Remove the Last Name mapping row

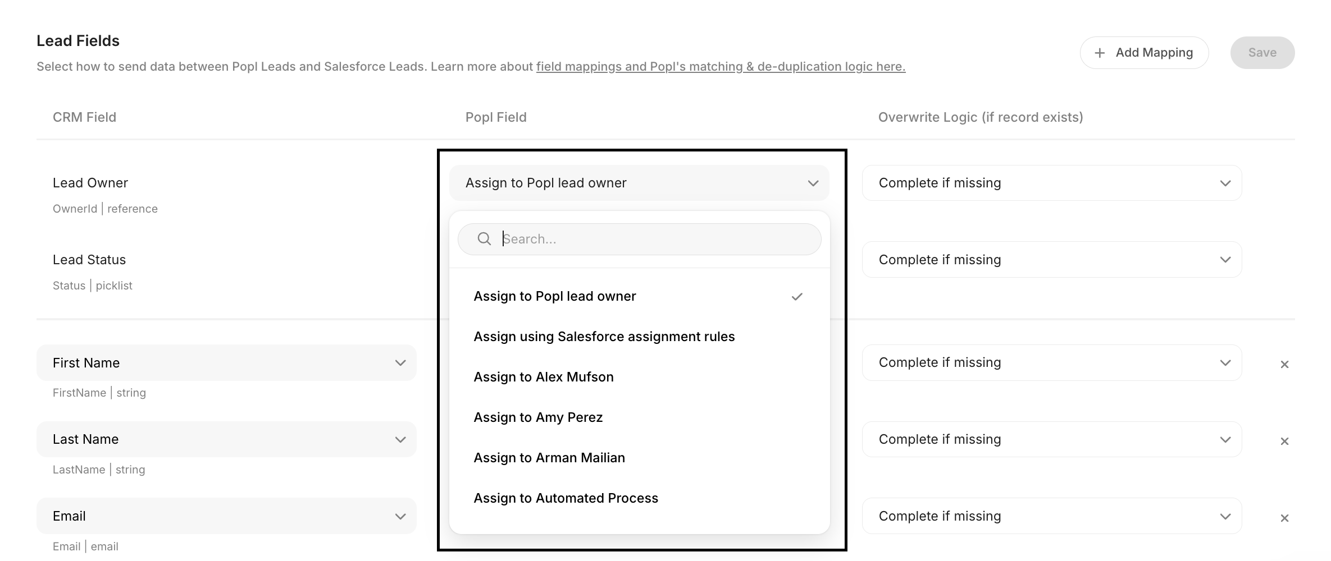tap(1284, 442)
